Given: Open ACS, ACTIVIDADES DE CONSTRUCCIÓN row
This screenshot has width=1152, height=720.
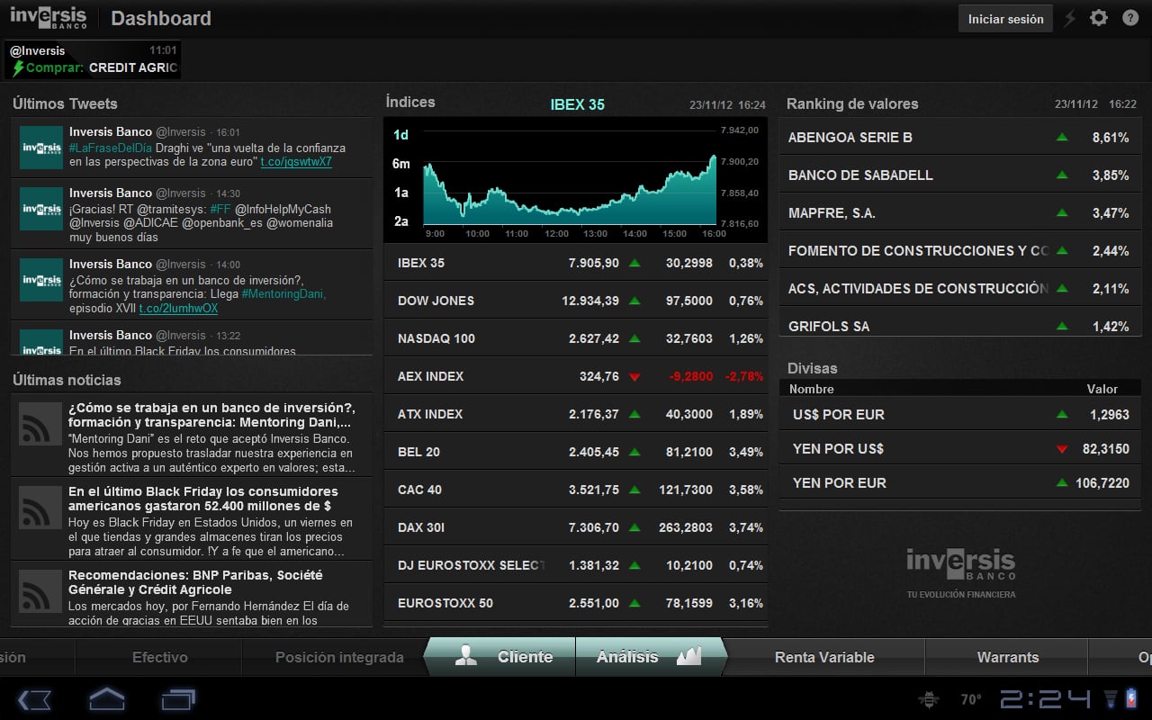Looking at the screenshot, I should pyautogui.click(x=960, y=288).
